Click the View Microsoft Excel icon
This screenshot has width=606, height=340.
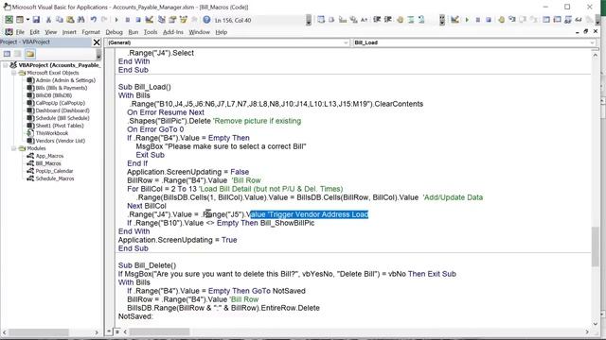pyautogui.click(x=9, y=20)
